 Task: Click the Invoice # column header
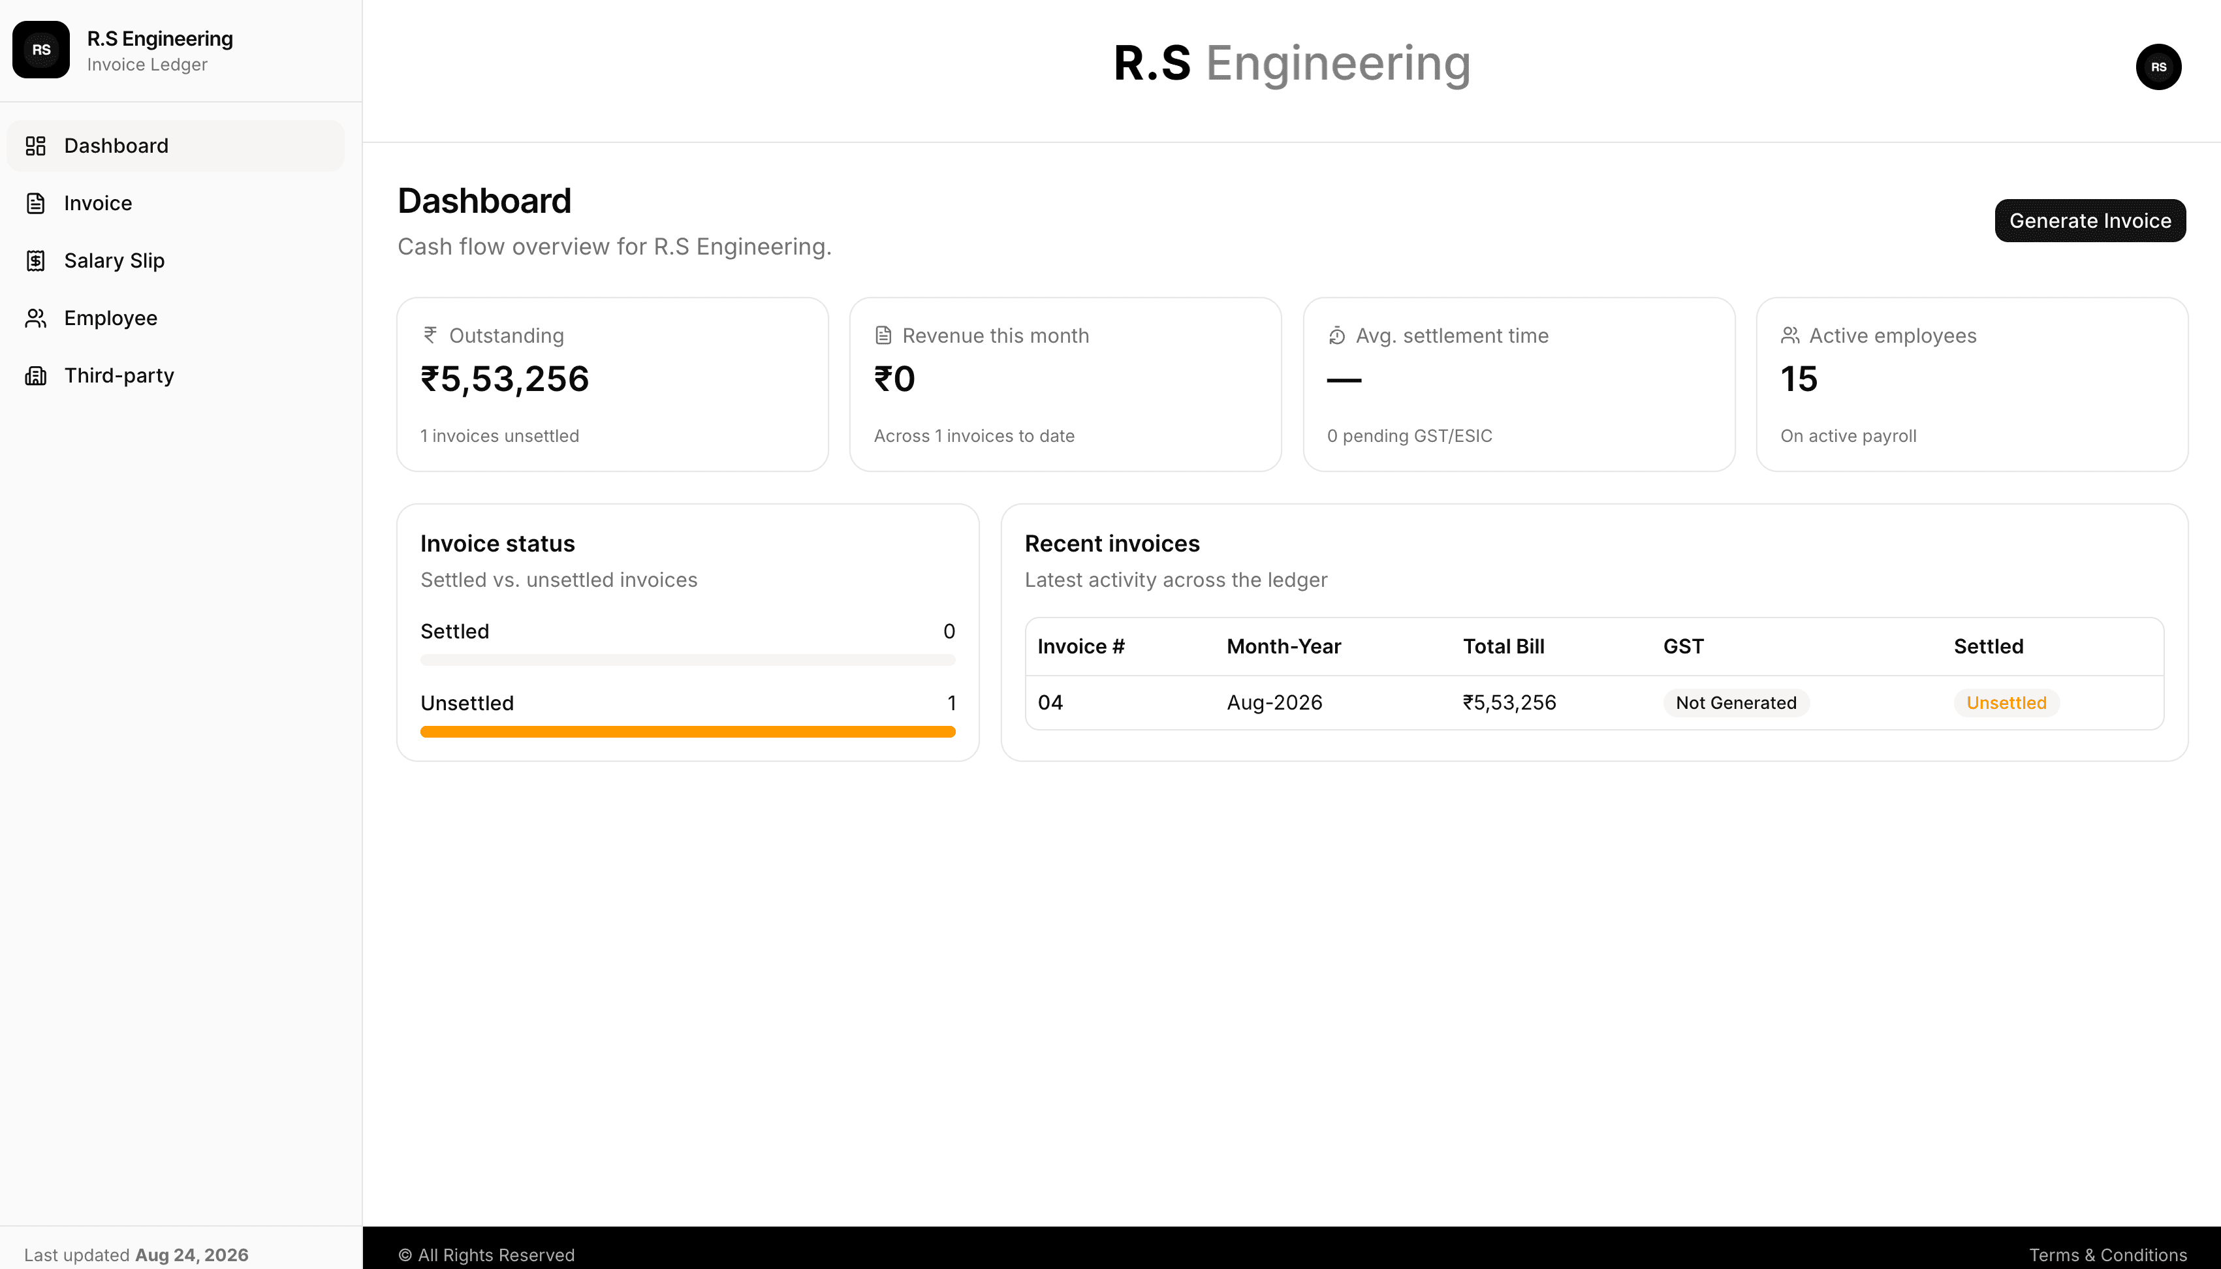1081,647
